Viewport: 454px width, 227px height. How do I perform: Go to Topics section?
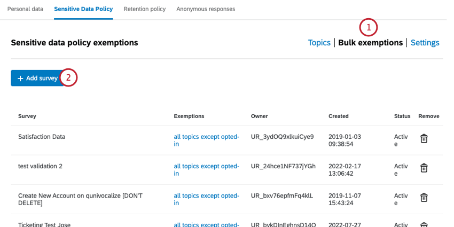point(319,43)
